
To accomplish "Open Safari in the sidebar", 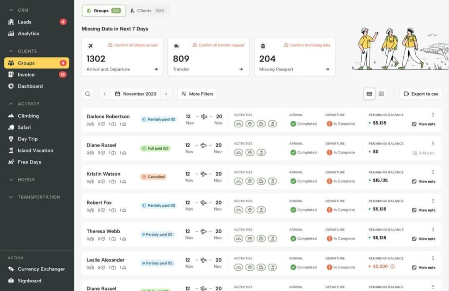I will point(24,127).
